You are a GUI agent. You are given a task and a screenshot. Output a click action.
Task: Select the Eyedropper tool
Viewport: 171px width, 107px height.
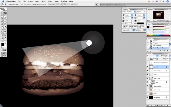(5, 38)
